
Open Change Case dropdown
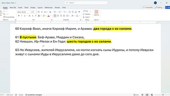(x=46, y=12)
